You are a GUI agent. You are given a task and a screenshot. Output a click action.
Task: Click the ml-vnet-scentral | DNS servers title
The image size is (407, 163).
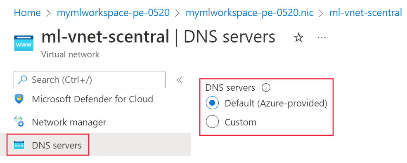pyautogui.click(x=158, y=37)
